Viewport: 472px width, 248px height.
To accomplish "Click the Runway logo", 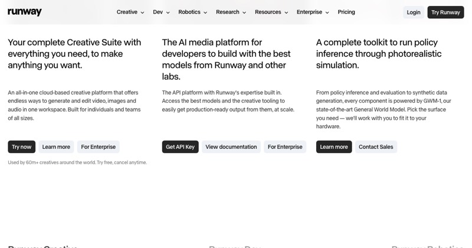I will point(25,12).
